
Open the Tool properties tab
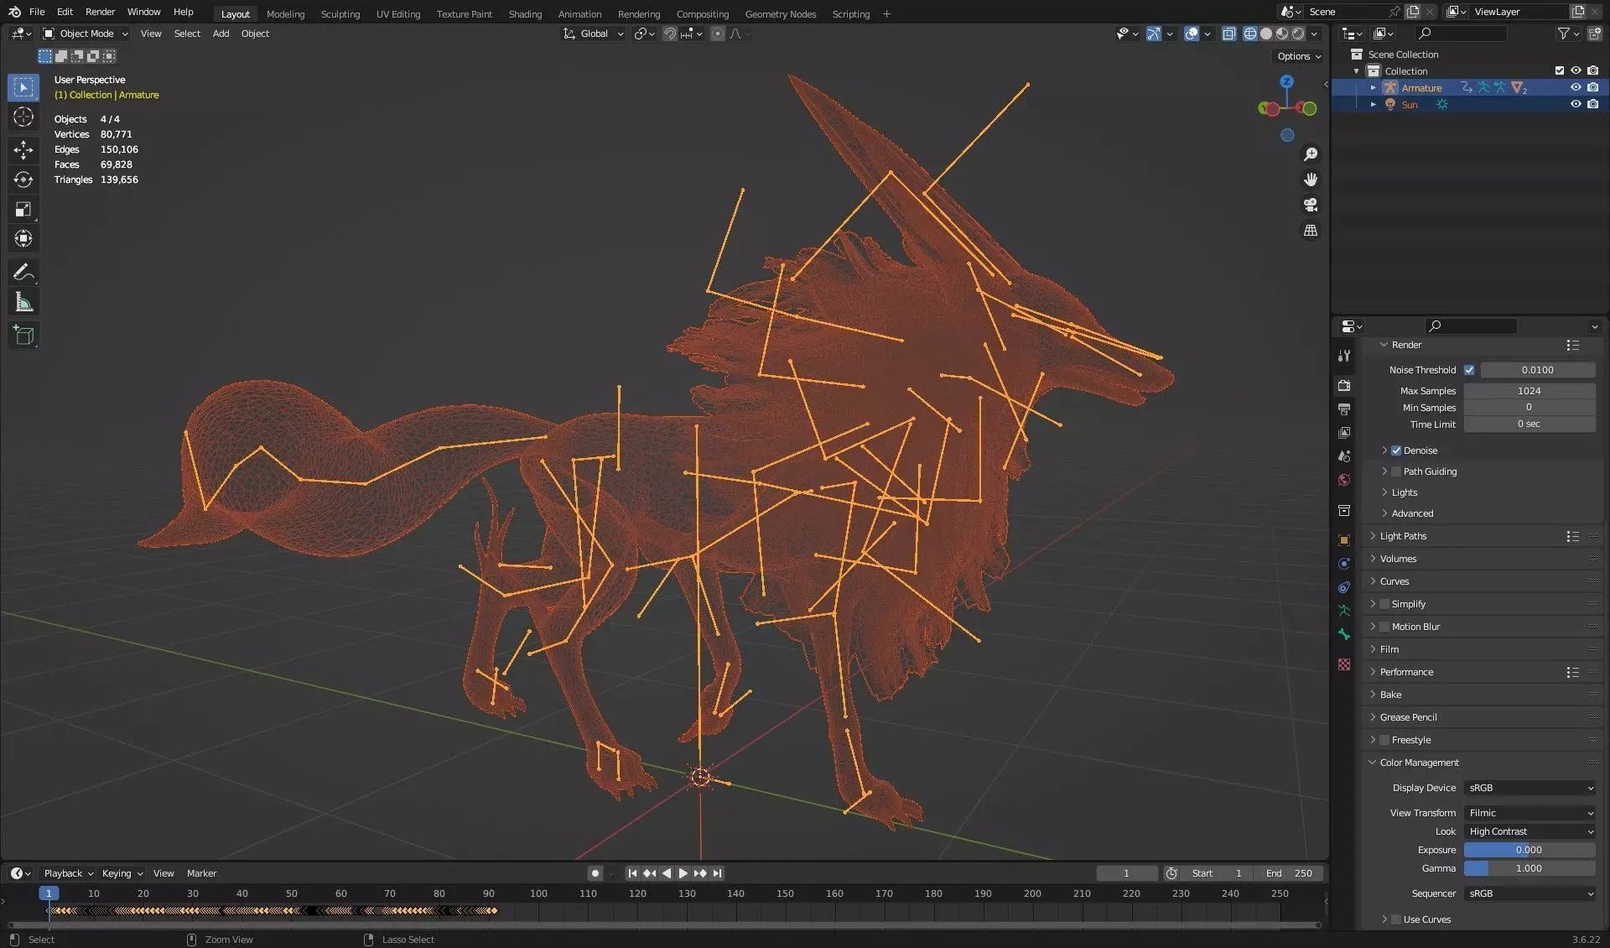click(1344, 356)
